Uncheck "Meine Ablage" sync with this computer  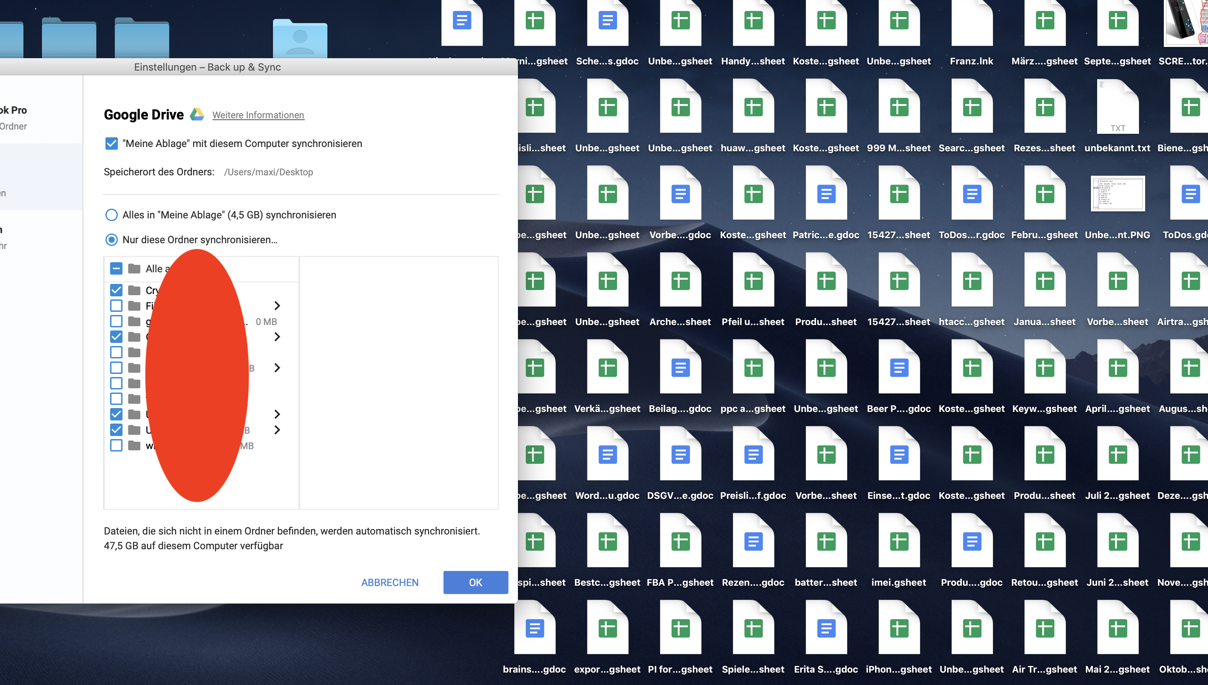[111, 144]
